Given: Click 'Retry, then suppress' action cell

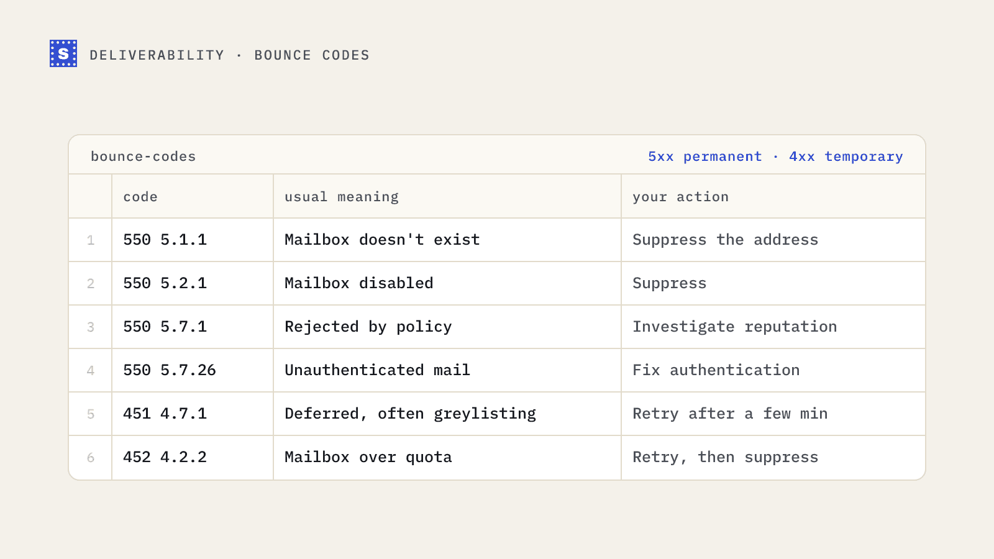Looking at the screenshot, I should tap(773, 457).
